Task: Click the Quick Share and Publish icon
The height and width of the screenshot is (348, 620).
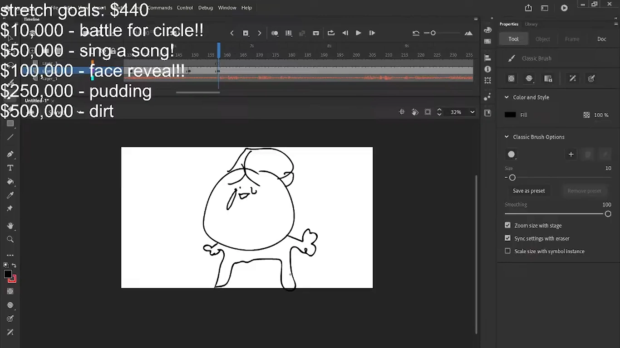Action: pyautogui.click(x=528, y=8)
